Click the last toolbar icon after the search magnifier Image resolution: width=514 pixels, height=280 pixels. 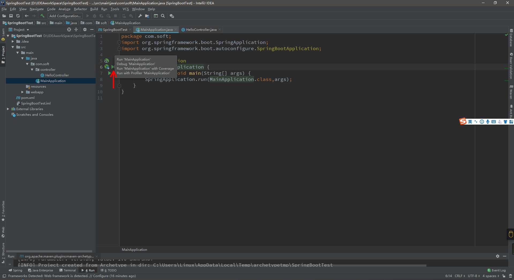click(172, 16)
